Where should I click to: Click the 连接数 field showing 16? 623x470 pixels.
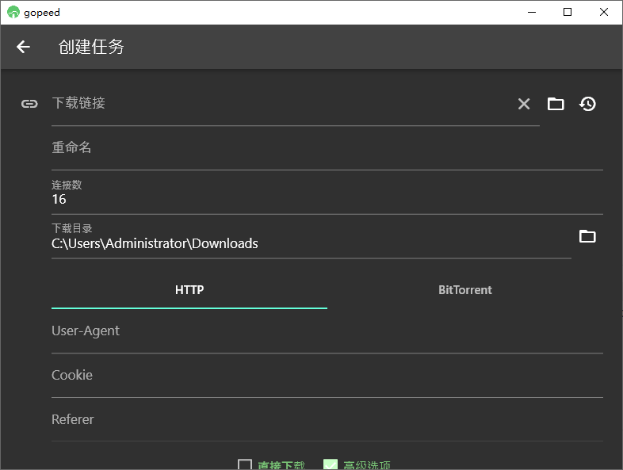pyautogui.click(x=327, y=199)
